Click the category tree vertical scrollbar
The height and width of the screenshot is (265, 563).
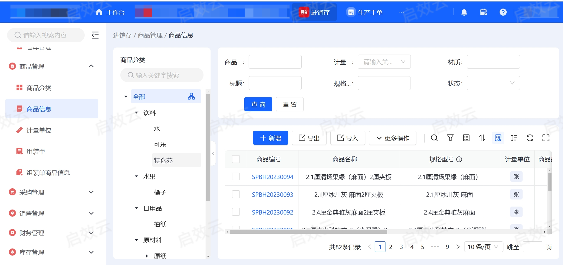tap(208, 147)
